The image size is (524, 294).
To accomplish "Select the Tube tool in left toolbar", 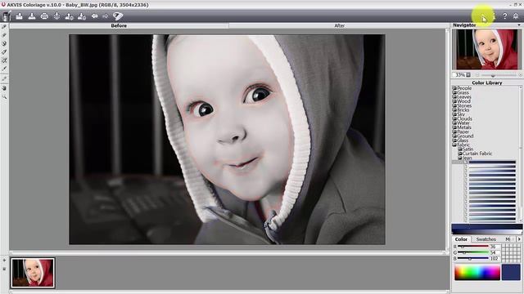I will tap(4, 52).
